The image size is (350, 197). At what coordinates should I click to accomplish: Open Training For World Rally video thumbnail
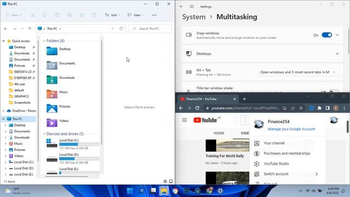click(227, 146)
